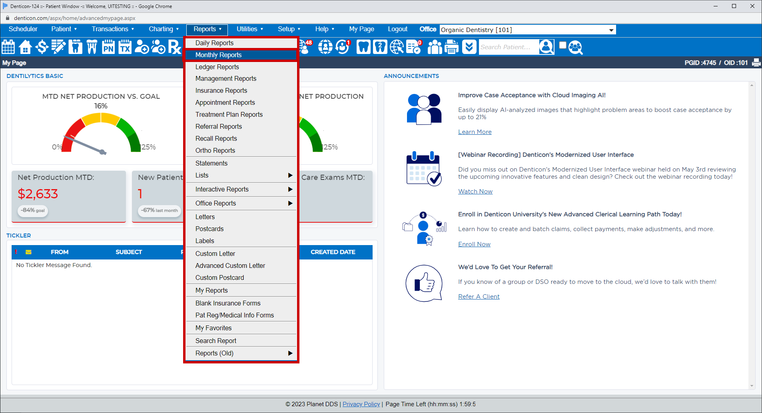Viewport: 762px width, 413px height.
Task: Choose Insurance Reports
Action: [241, 90]
